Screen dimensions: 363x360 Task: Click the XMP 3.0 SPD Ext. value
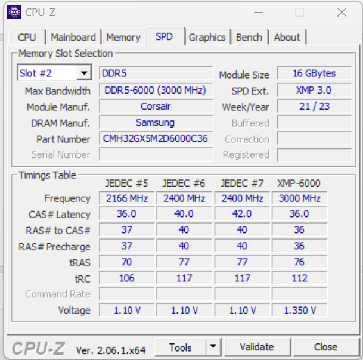(314, 90)
